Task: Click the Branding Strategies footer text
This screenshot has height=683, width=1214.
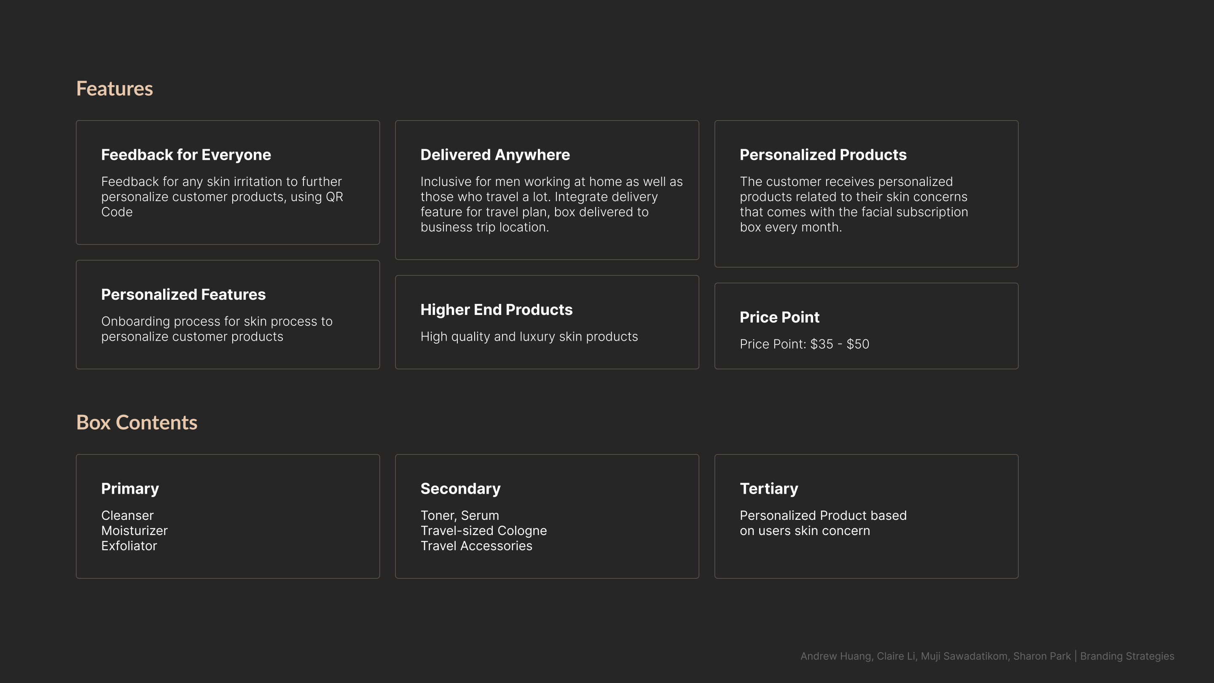Action: [1127, 656]
